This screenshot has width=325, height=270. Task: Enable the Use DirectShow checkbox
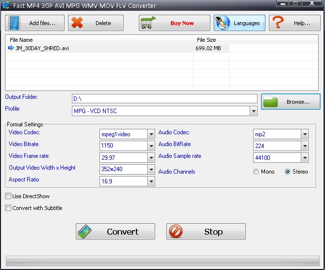[x=8, y=196]
